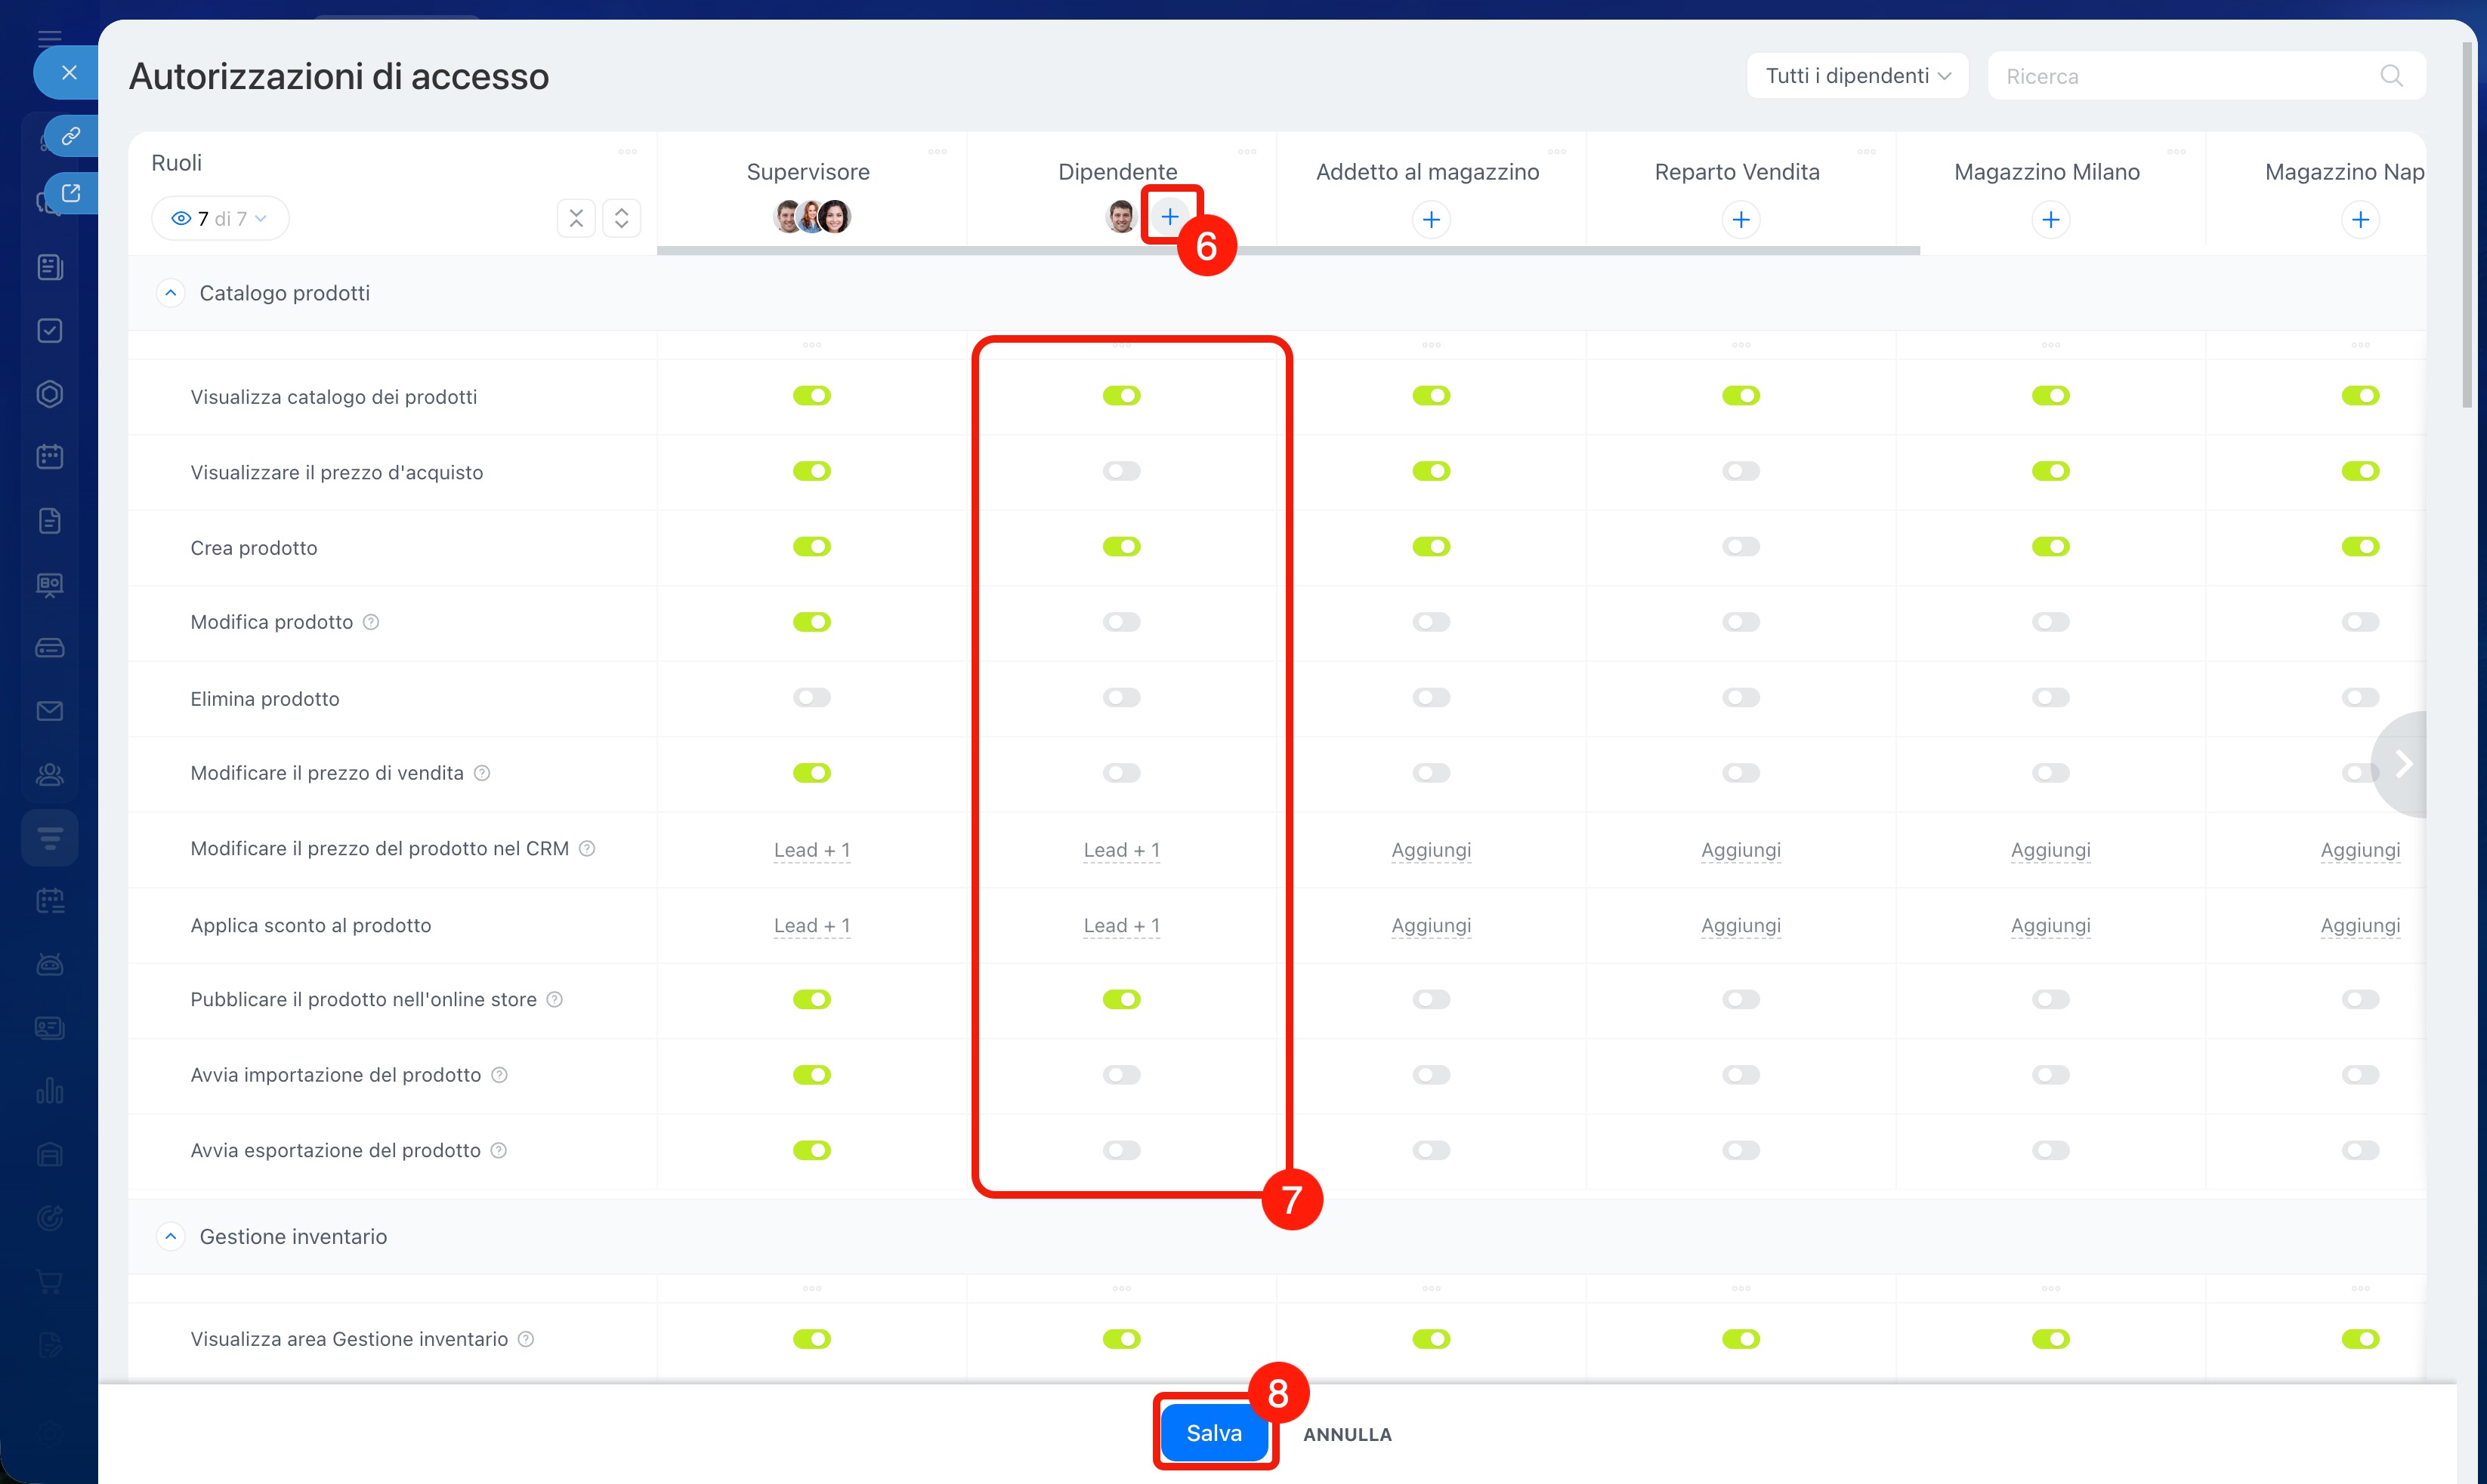Enable Visualizzare il prezzo d'acquisto for Dipendente

[1121, 471]
